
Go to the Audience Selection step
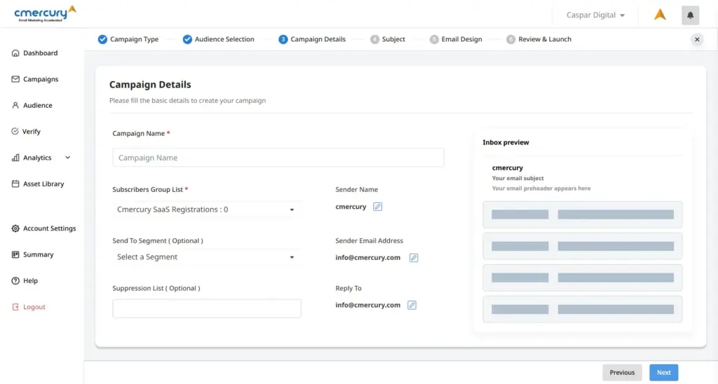coord(224,39)
